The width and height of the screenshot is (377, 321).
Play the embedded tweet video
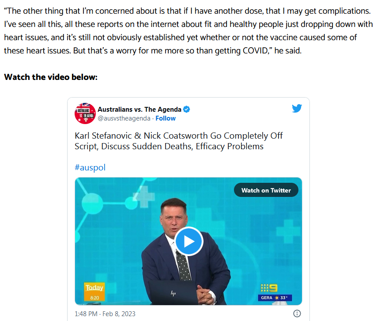click(189, 241)
